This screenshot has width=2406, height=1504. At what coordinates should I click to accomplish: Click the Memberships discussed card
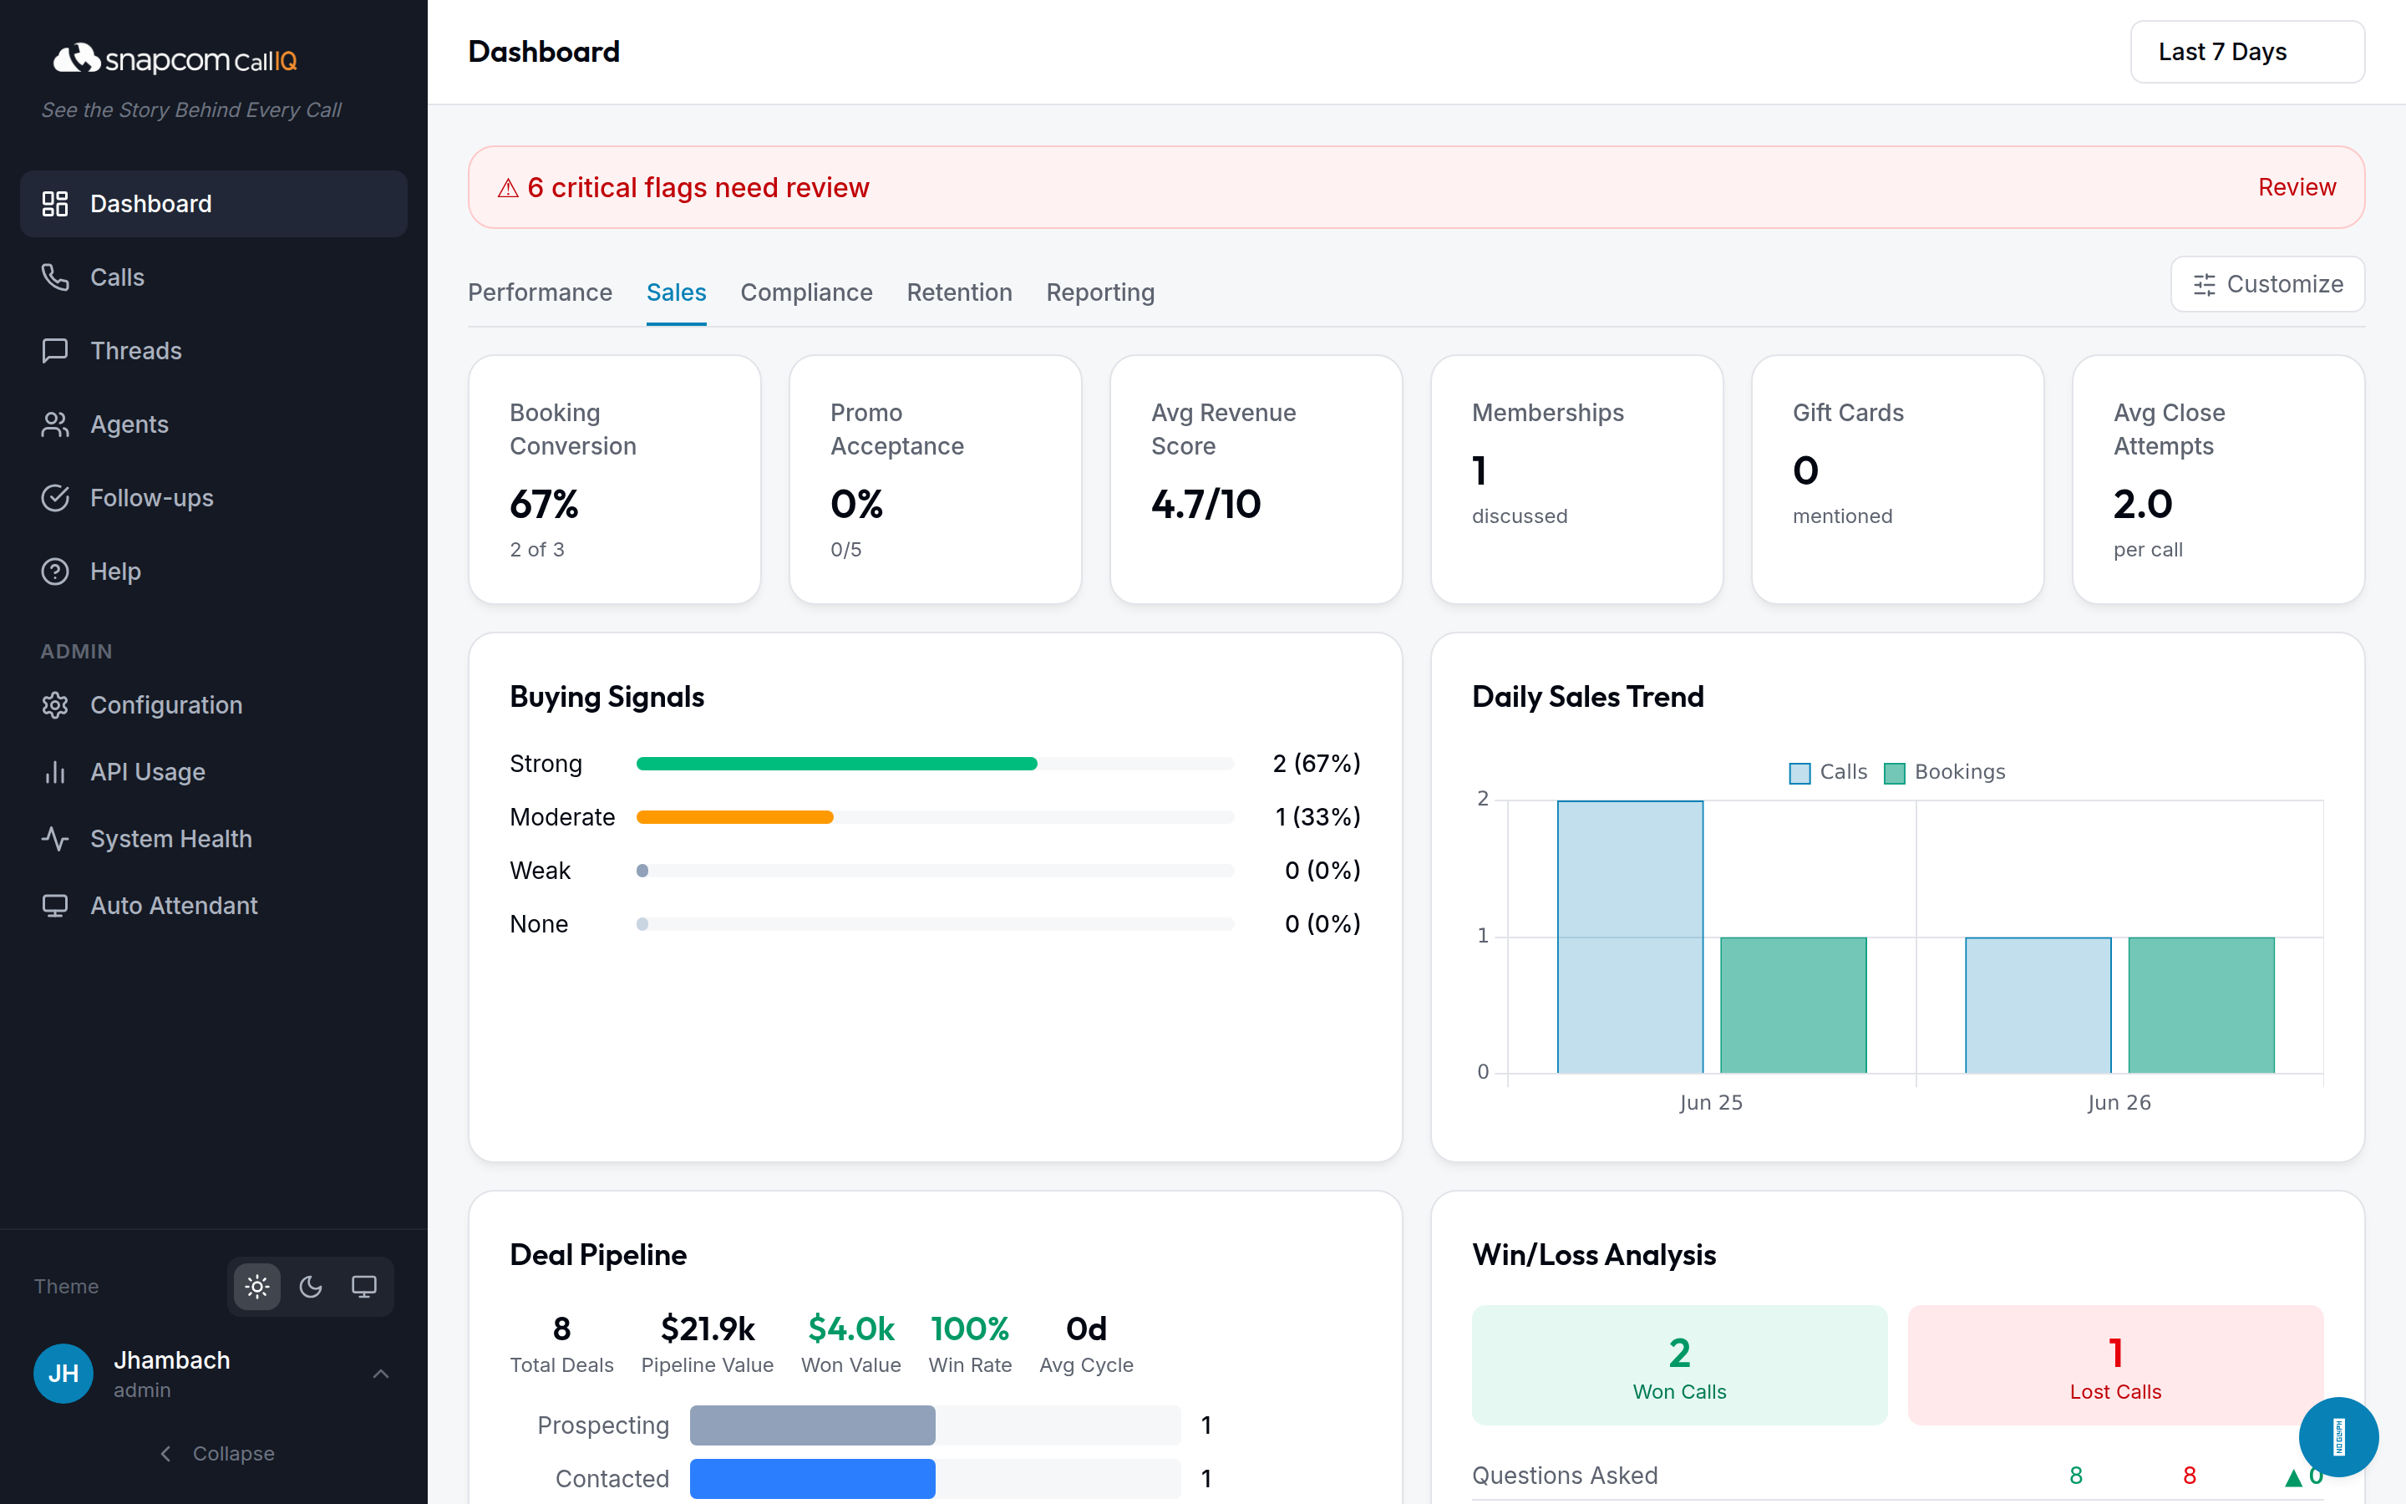1576,480
